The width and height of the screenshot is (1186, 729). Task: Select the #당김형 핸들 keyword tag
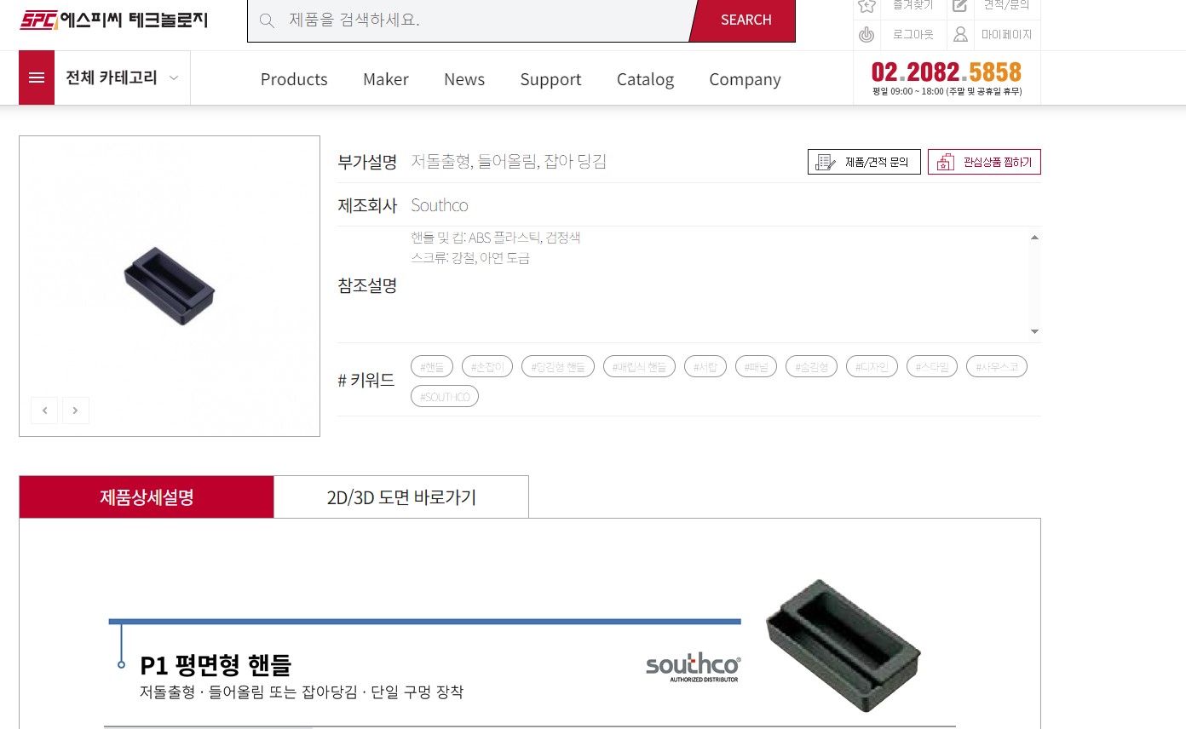558,367
